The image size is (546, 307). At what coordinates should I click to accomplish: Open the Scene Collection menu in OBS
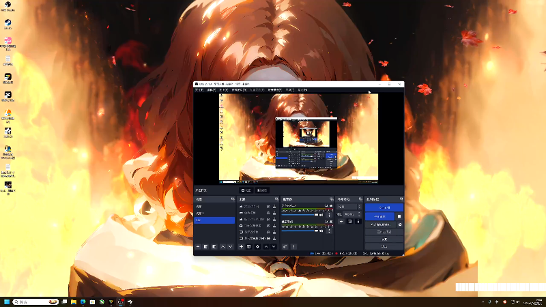tap(275, 90)
